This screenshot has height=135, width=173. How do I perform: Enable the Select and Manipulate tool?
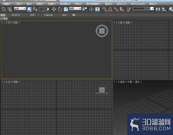(91, 9)
